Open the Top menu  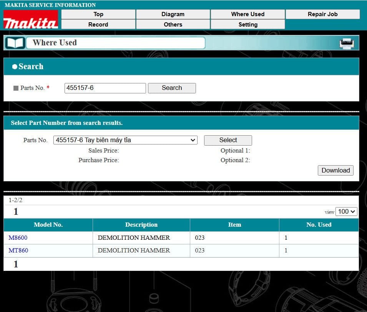point(98,14)
